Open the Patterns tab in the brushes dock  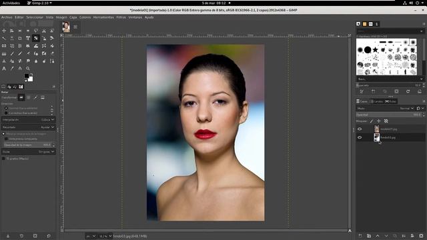click(x=365, y=24)
